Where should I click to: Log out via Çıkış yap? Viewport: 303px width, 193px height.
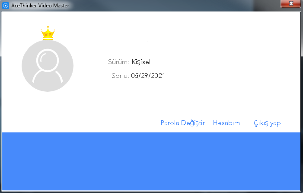click(x=267, y=123)
